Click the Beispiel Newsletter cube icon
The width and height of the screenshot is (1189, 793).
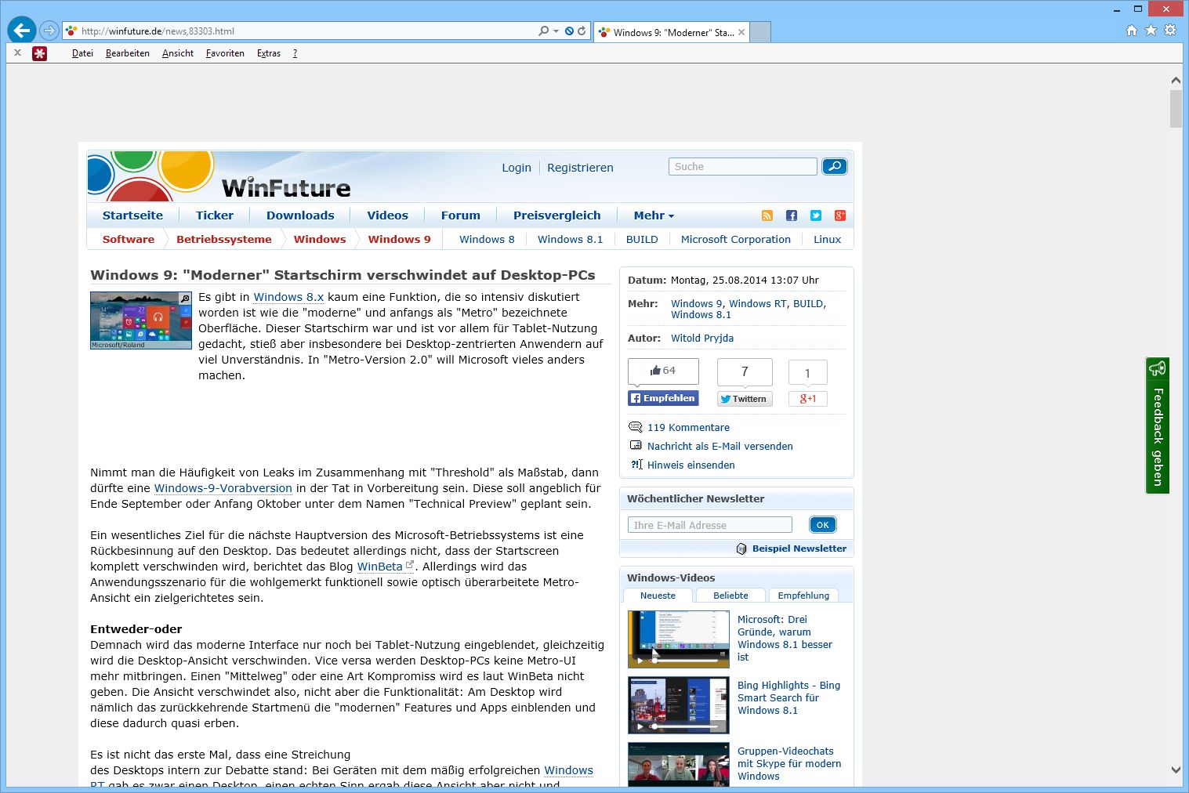tap(741, 549)
